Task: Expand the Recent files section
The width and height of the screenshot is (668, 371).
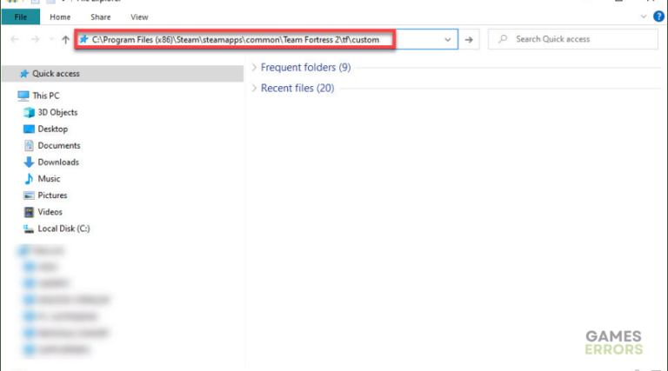Action: click(x=253, y=88)
